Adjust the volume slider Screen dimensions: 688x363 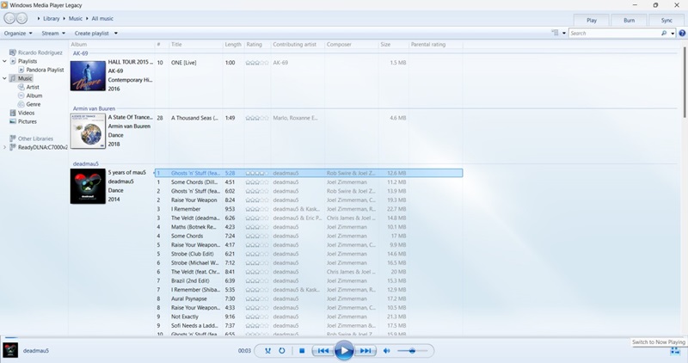[412, 351]
